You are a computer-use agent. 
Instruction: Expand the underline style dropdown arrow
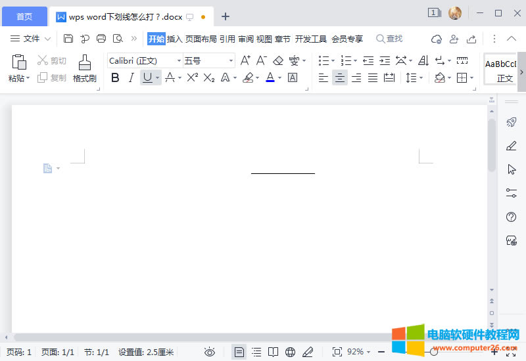tap(158, 78)
